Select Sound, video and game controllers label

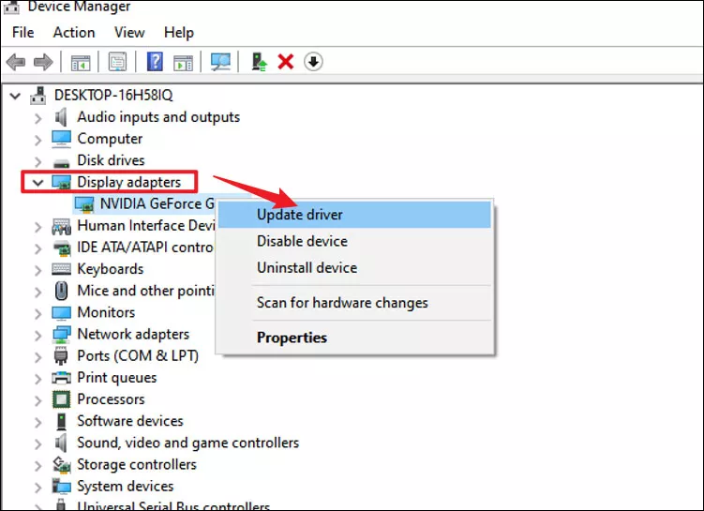187,443
